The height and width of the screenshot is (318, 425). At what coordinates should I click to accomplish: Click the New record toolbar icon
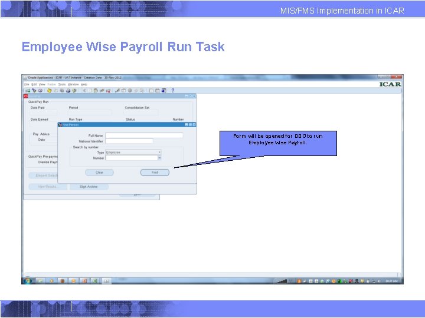(x=28, y=91)
